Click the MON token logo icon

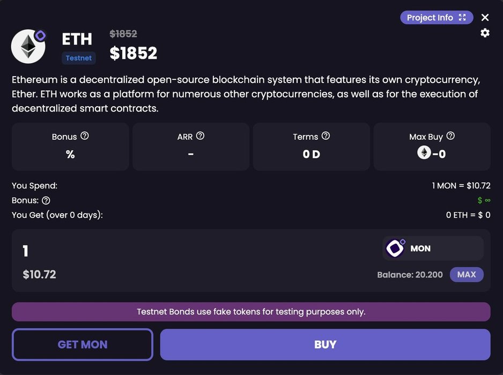(395, 249)
